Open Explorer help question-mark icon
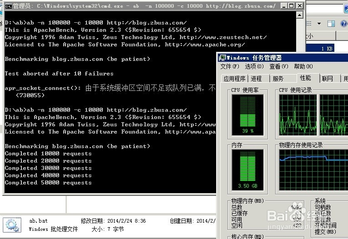The image size is (348, 239). (x=344, y=24)
